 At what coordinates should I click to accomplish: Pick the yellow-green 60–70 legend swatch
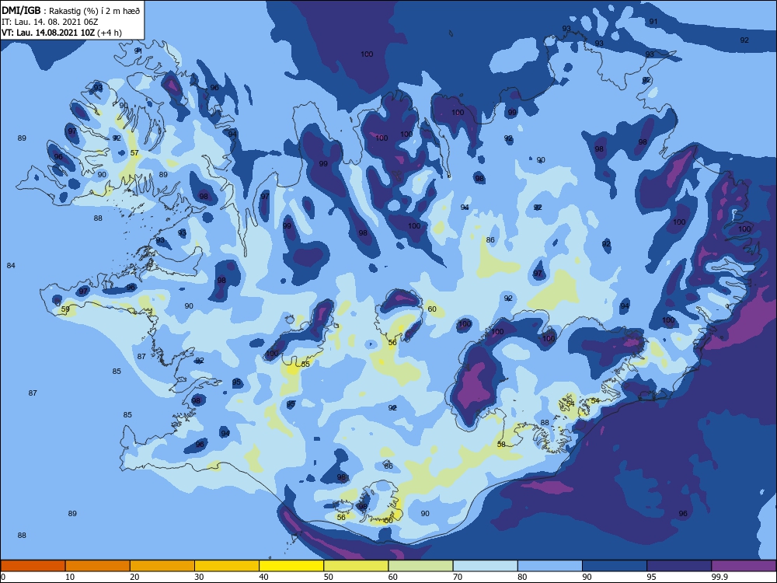[420, 566]
